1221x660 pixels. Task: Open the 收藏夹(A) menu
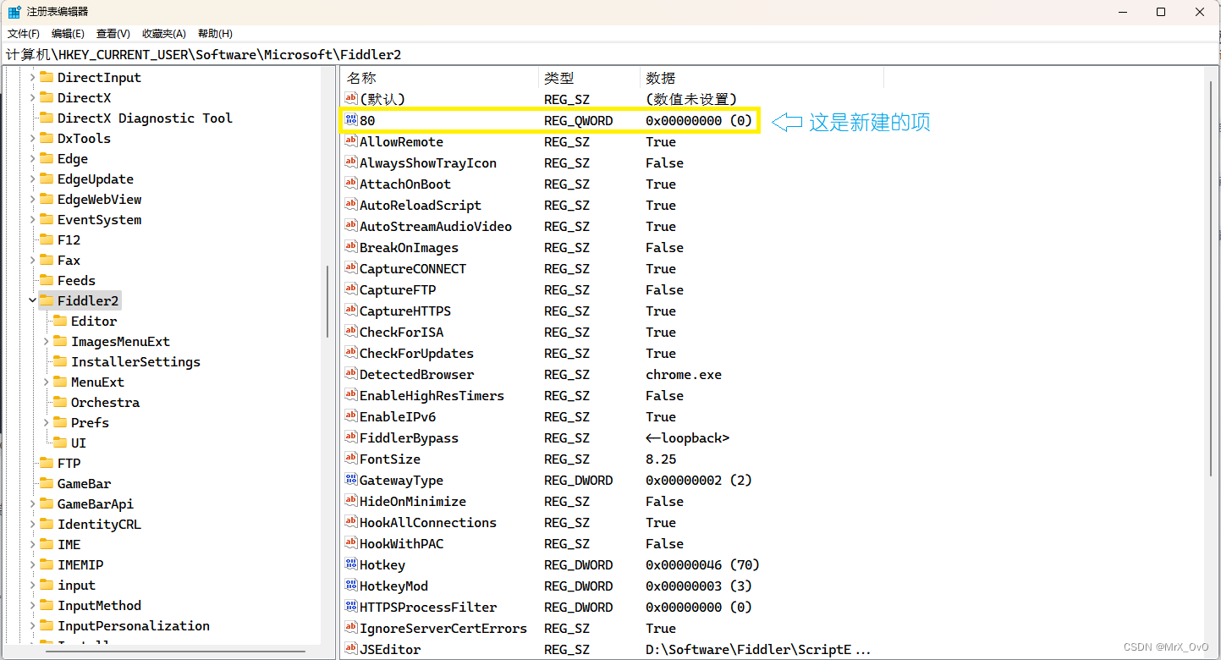click(x=164, y=34)
